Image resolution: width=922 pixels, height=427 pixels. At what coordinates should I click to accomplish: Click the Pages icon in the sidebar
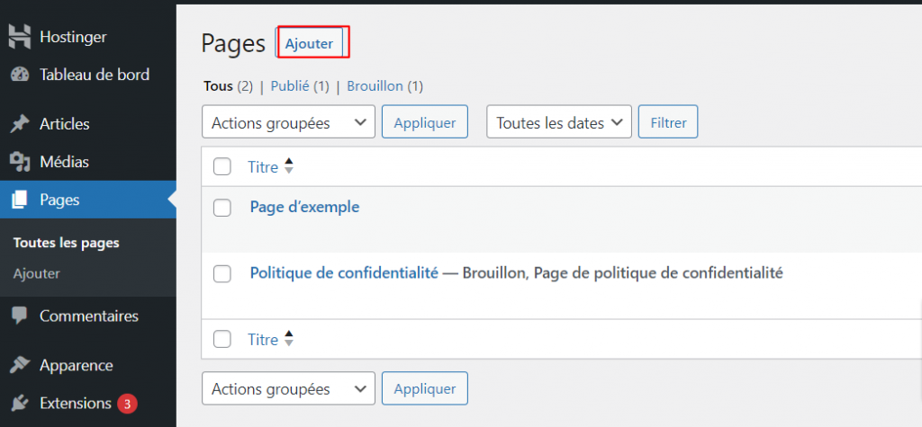[20, 200]
